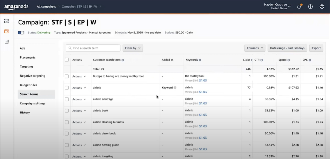
Task: Click the 'Total: 79' cell
Action: point(98,69)
